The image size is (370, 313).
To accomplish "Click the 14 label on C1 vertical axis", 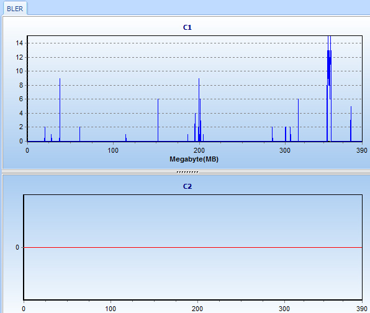I will coord(19,43).
